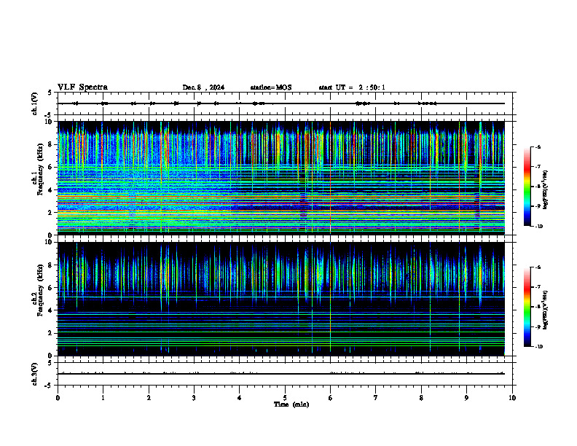Click the 0 tick on the Time axis
Image resolution: width=577 pixels, height=446 pixels.
pyautogui.click(x=58, y=398)
